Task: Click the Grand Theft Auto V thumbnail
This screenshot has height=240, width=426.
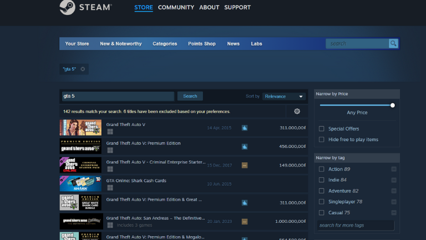Action: point(80,127)
